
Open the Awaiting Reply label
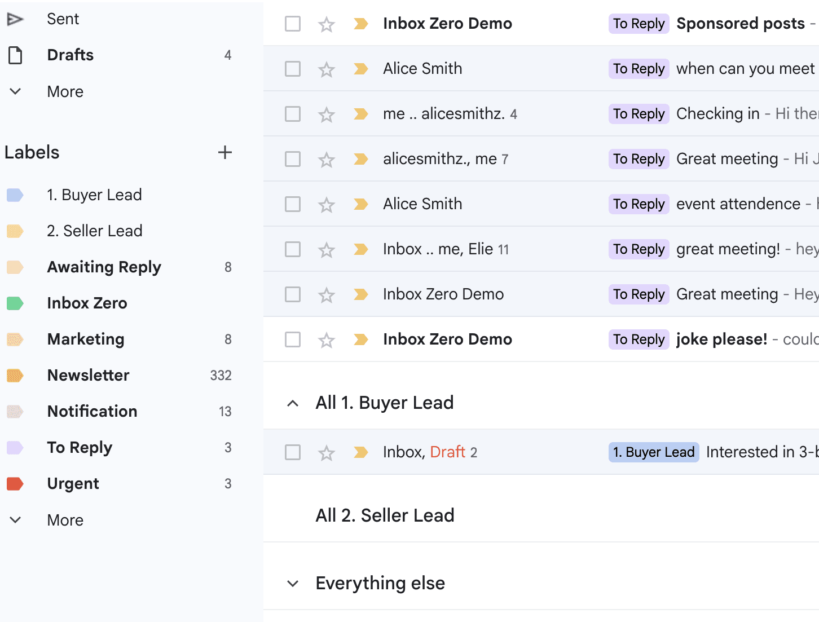[x=104, y=267]
